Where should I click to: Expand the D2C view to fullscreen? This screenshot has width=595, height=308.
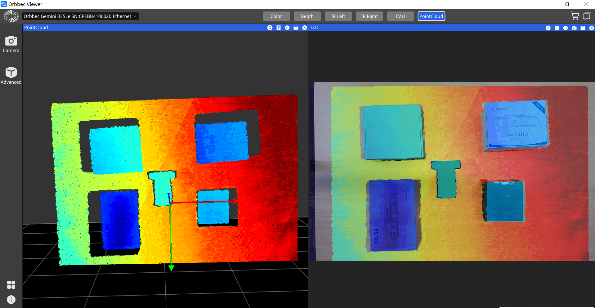coord(548,28)
